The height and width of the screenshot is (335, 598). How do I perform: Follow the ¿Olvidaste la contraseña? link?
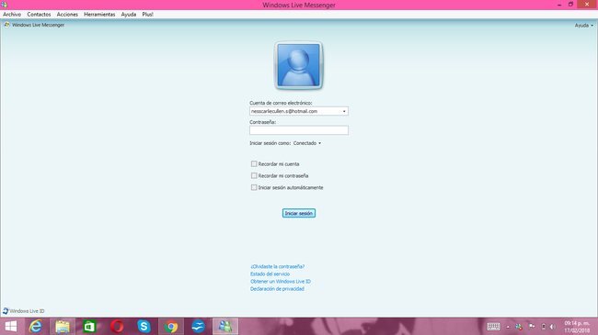[x=277, y=266]
